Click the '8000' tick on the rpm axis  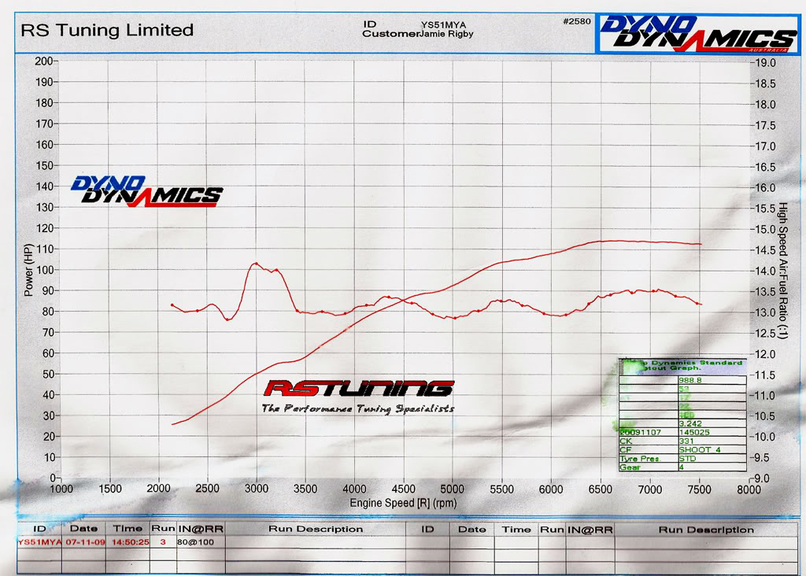pyautogui.click(x=749, y=489)
